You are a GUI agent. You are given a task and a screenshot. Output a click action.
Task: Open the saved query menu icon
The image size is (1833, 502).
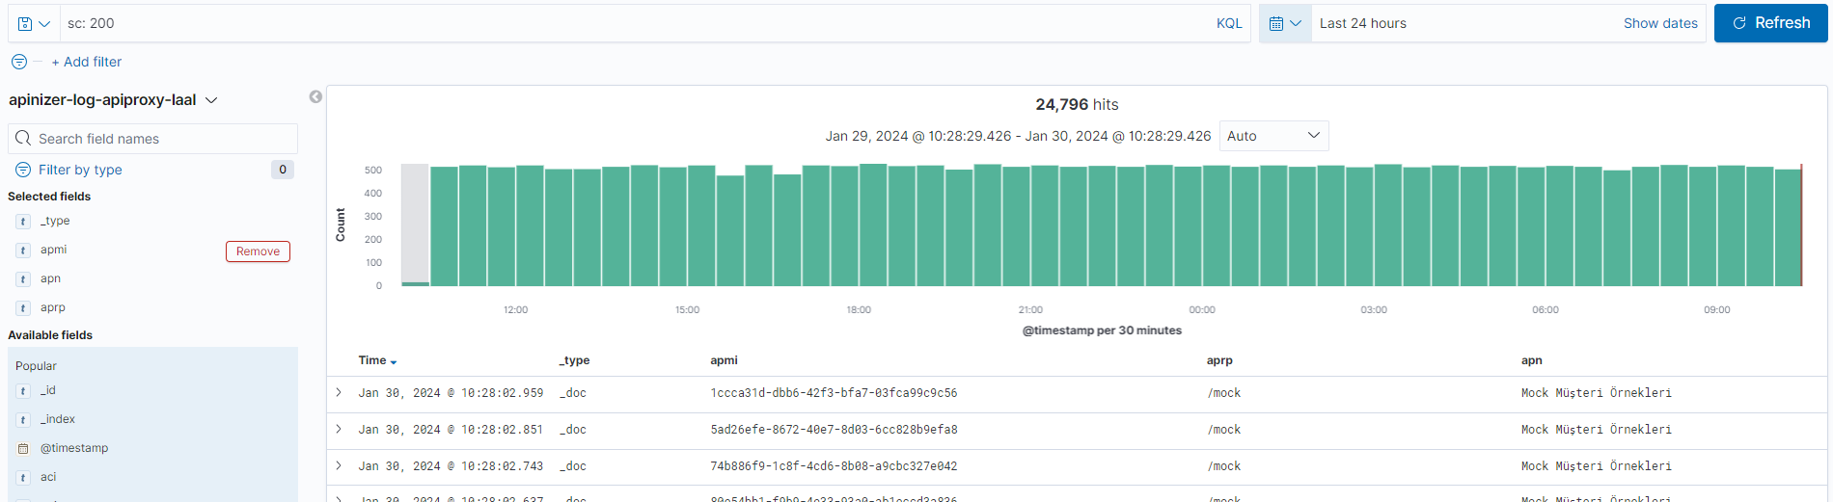coord(34,23)
